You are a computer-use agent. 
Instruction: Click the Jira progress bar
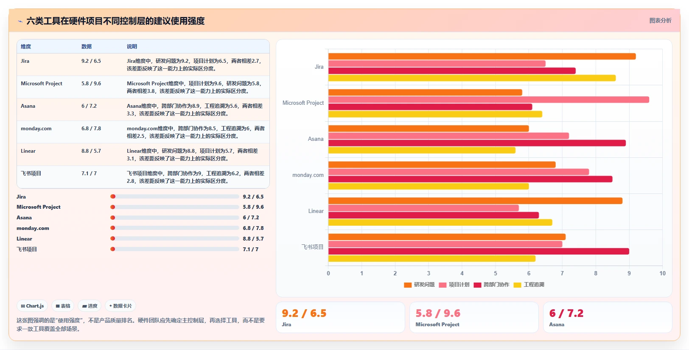click(175, 196)
